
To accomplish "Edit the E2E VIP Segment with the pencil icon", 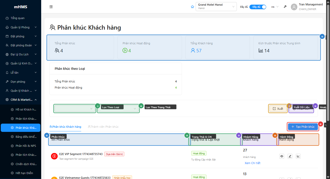I will [x=290, y=156].
